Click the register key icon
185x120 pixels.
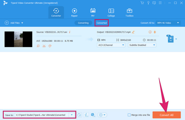pyautogui.click(x=148, y=3)
